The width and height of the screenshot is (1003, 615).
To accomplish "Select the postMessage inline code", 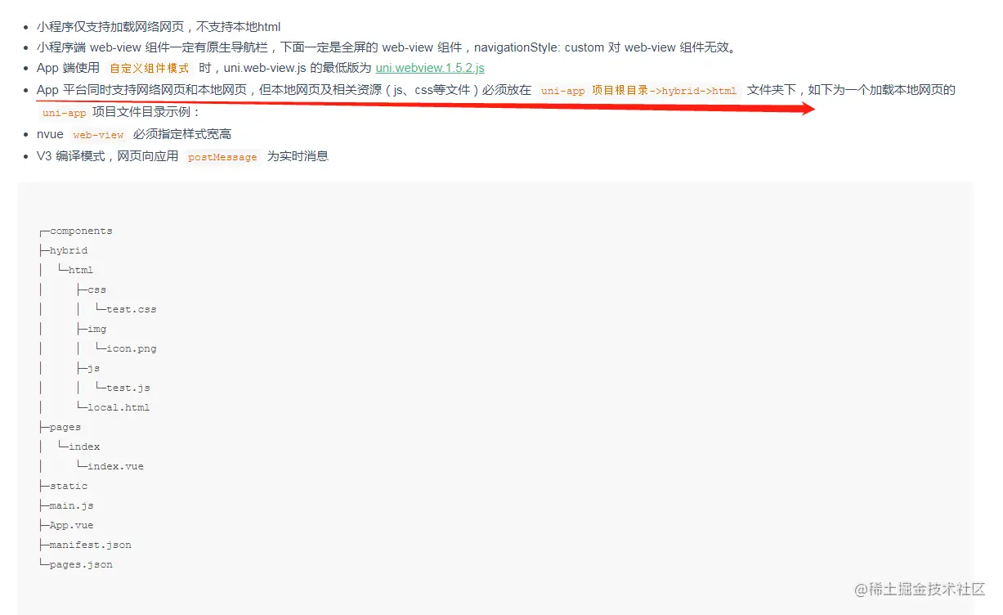I will pyautogui.click(x=222, y=157).
